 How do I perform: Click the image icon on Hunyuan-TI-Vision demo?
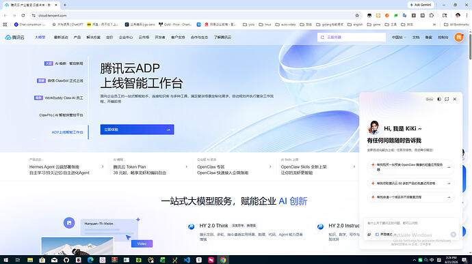(x=69, y=223)
